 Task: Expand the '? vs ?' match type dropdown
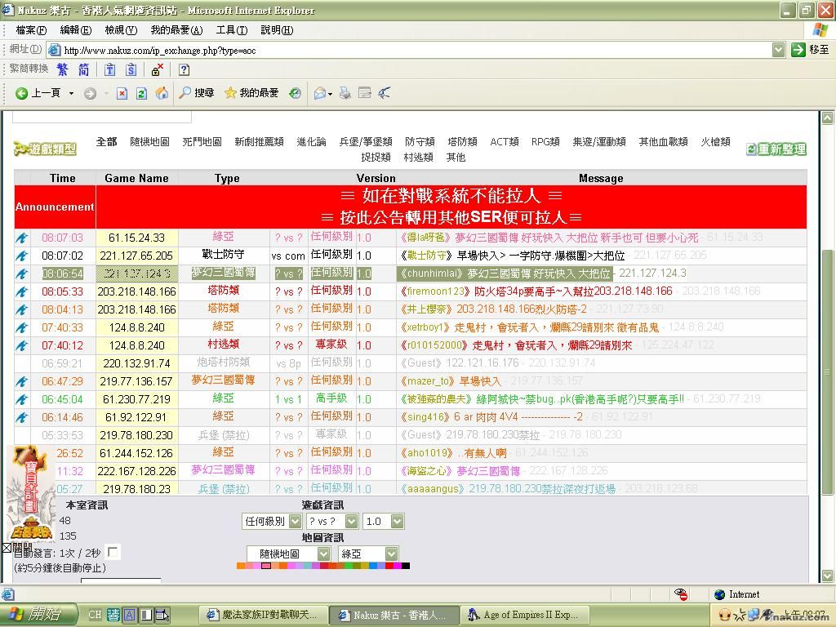pyautogui.click(x=332, y=521)
